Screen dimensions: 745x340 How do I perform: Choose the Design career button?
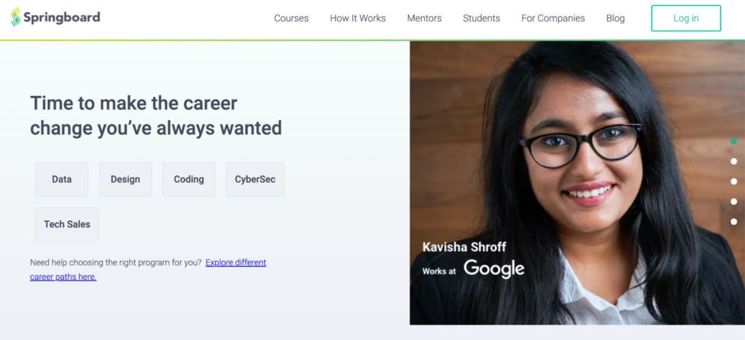tap(125, 179)
